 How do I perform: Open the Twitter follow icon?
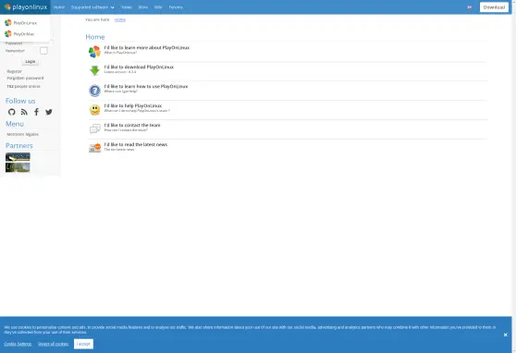click(x=49, y=112)
